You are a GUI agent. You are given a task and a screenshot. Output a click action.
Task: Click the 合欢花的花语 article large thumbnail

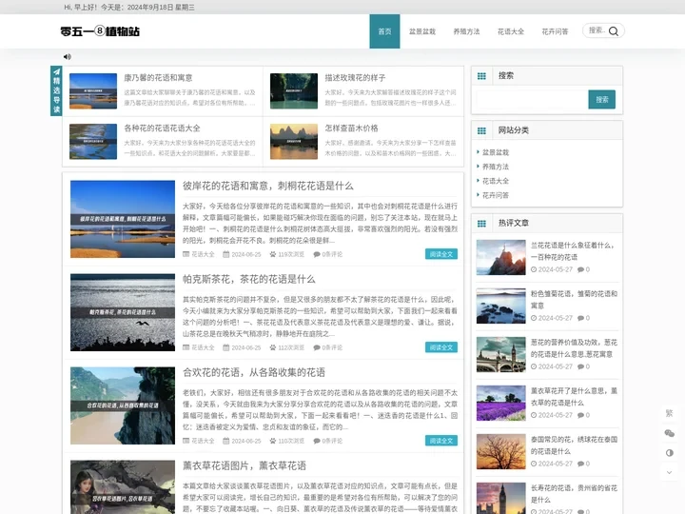[123, 405]
